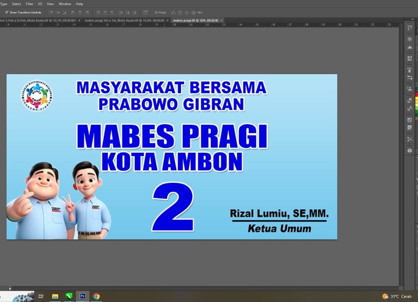Select 3D Mode rotate icon
This screenshot has height=302, width=418.
tap(173, 12)
